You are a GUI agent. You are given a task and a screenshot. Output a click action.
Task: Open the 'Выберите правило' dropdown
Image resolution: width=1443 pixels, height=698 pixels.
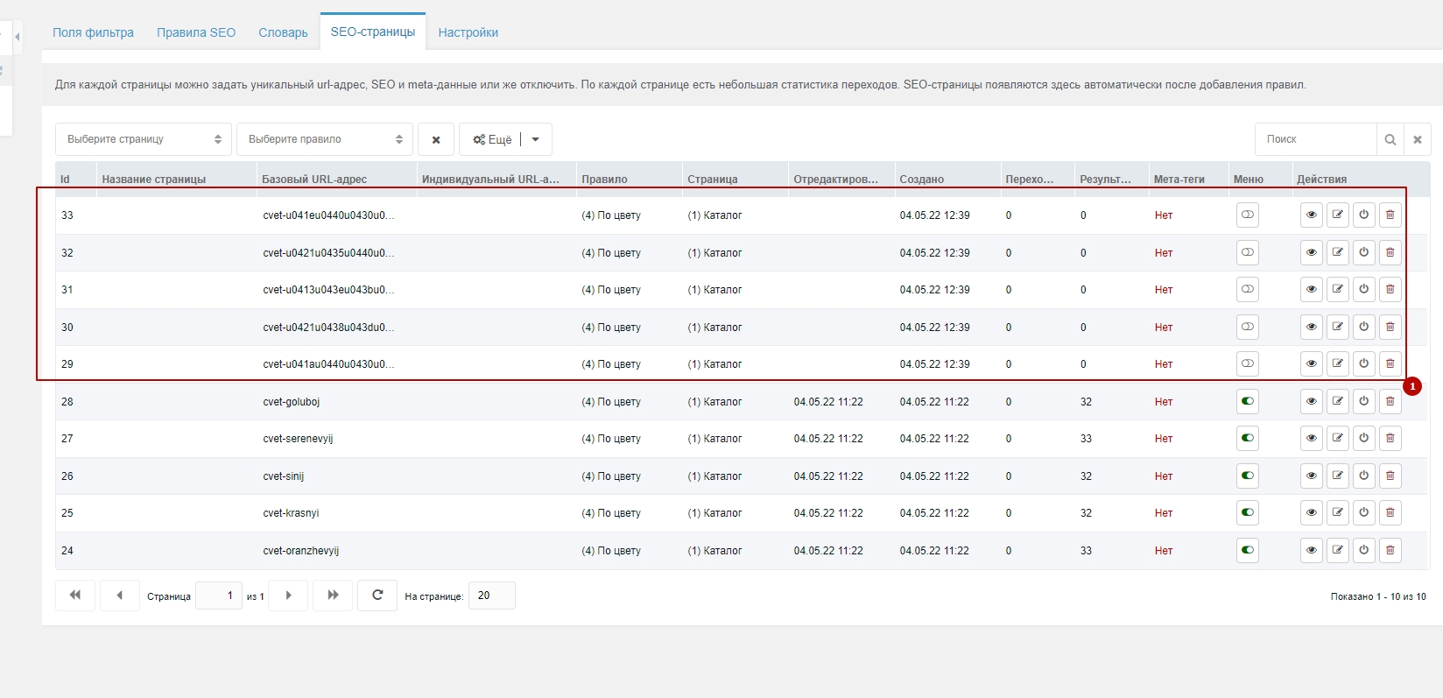click(324, 139)
